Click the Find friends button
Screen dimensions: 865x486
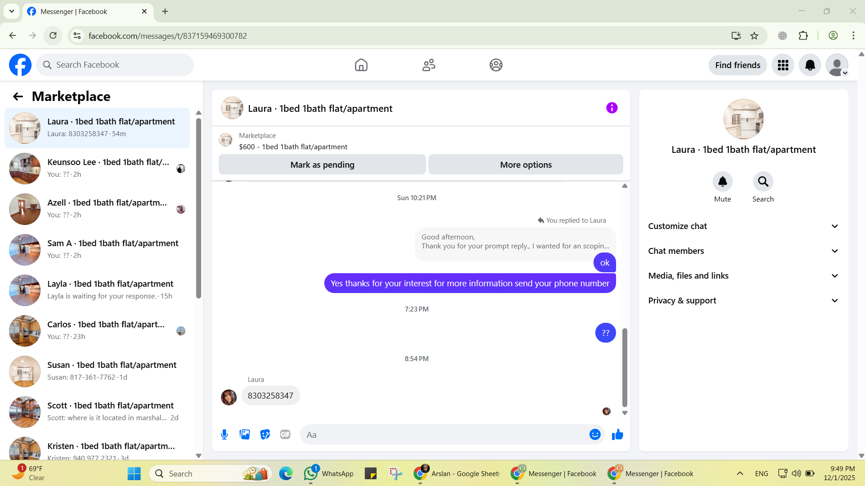pyautogui.click(x=738, y=65)
